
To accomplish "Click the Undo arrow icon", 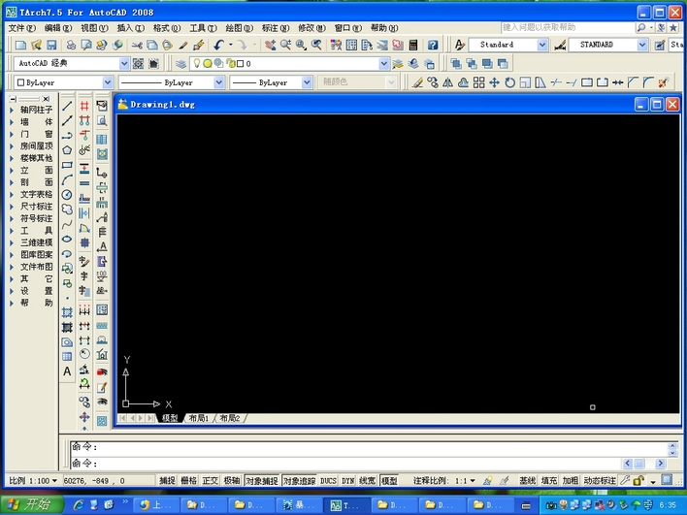I will pyautogui.click(x=218, y=45).
